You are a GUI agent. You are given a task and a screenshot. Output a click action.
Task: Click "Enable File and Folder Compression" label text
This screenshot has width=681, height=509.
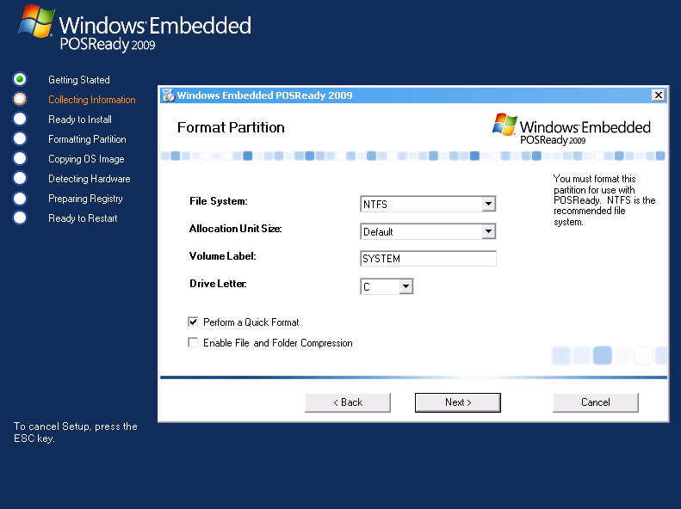tap(278, 343)
